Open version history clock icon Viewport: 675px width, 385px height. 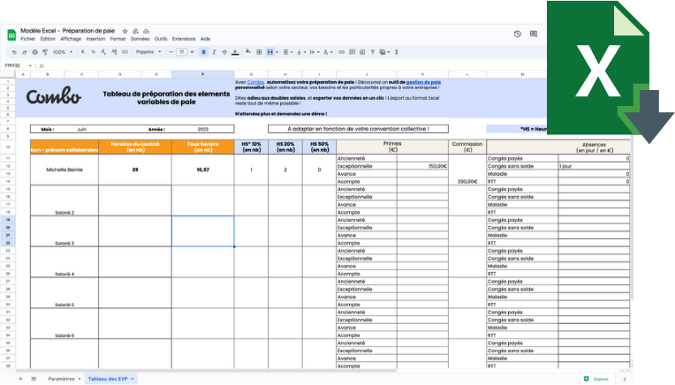[518, 34]
